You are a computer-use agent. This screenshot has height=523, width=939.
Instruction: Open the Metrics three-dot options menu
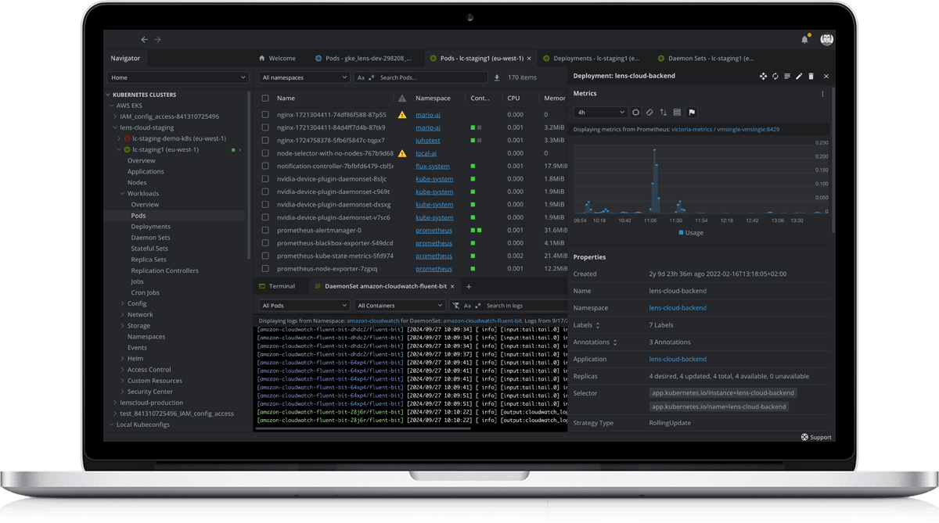[822, 94]
